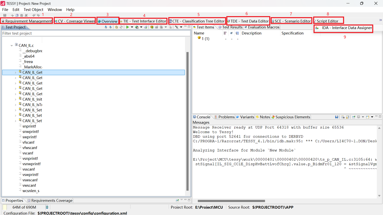Click the Cut scissors icon in the toolbar
The image size is (383, 215).
[12, 15]
